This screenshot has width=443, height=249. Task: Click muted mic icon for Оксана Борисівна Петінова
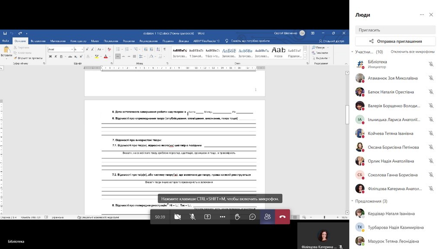431,147
